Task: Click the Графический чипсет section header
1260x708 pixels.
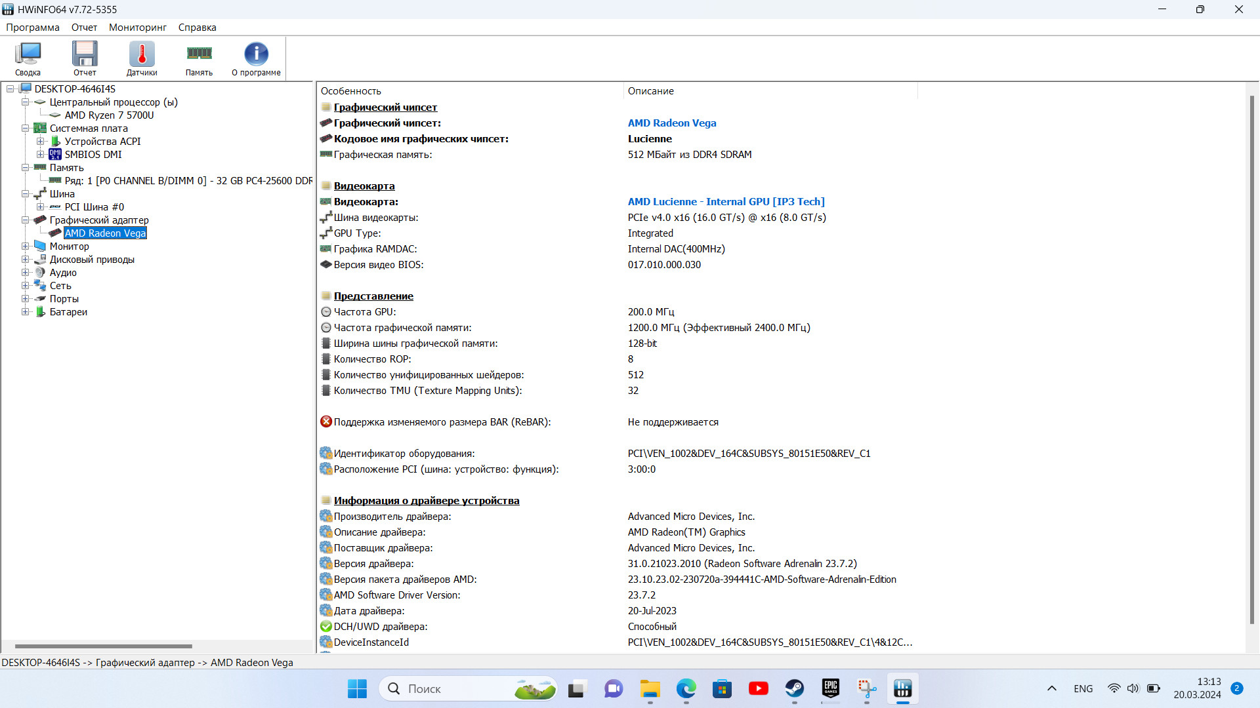Action: coord(385,108)
